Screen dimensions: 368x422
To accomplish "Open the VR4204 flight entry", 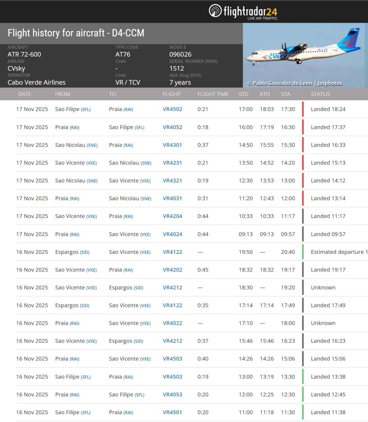I will point(172,216).
